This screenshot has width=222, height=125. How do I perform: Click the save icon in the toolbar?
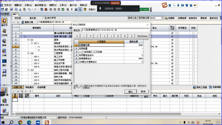tap(2, 9)
